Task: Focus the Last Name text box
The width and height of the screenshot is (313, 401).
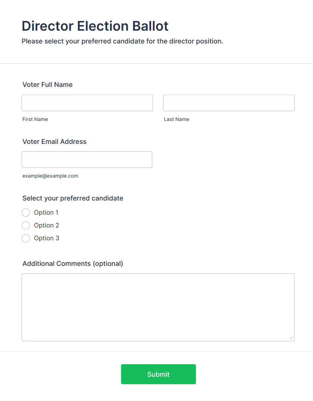Action: [x=229, y=103]
